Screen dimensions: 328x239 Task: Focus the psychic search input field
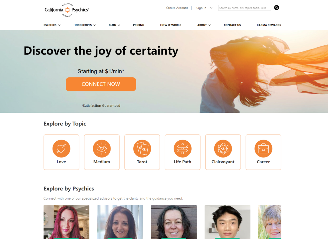pos(244,8)
